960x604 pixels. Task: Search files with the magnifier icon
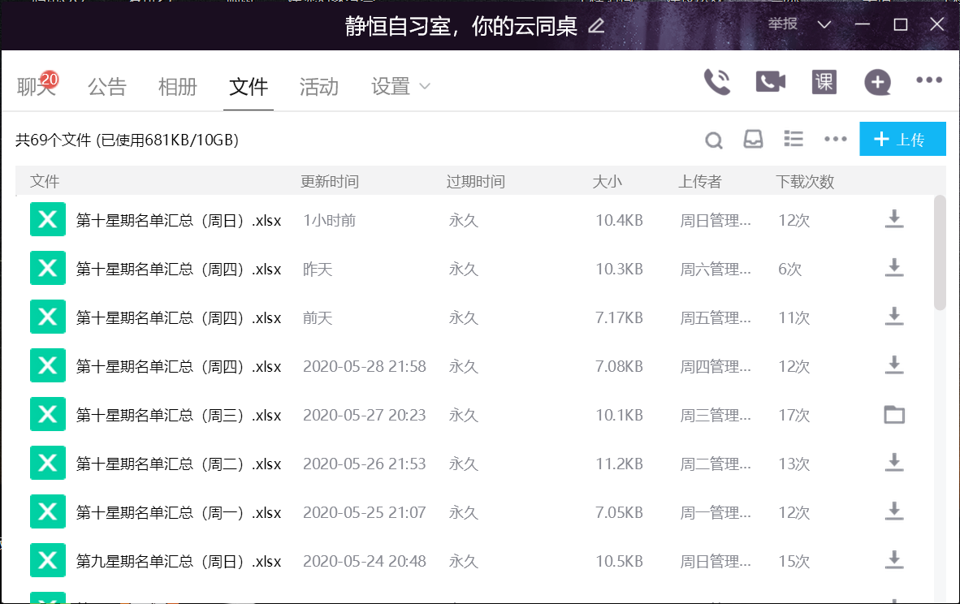coord(713,140)
